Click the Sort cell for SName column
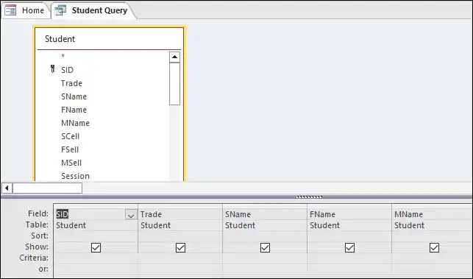This screenshot has width=473, height=279. pyautogui.click(x=265, y=236)
